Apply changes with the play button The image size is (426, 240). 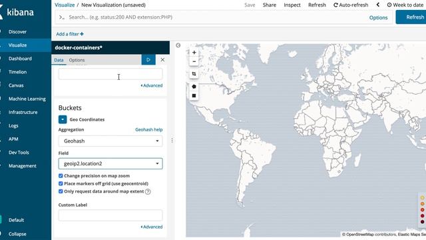click(148, 59)
